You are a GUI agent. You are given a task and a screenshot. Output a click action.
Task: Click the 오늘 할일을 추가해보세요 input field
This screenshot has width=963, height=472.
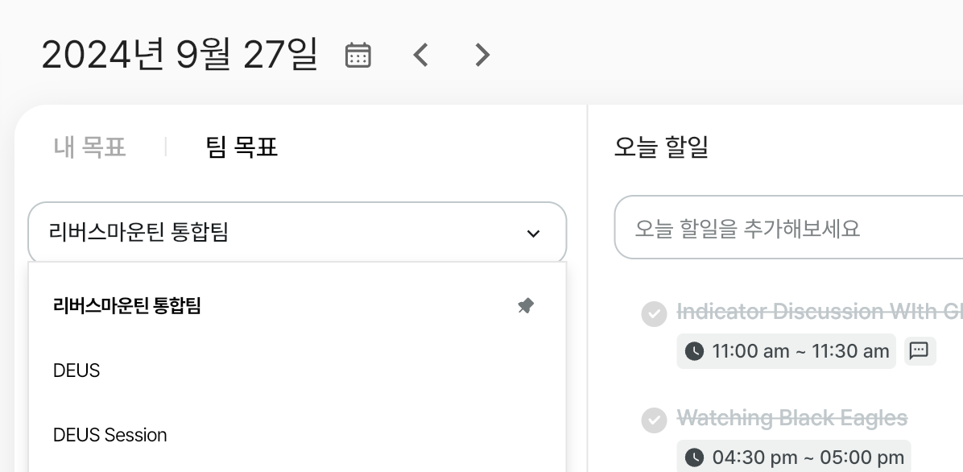[x=788, y=227]
